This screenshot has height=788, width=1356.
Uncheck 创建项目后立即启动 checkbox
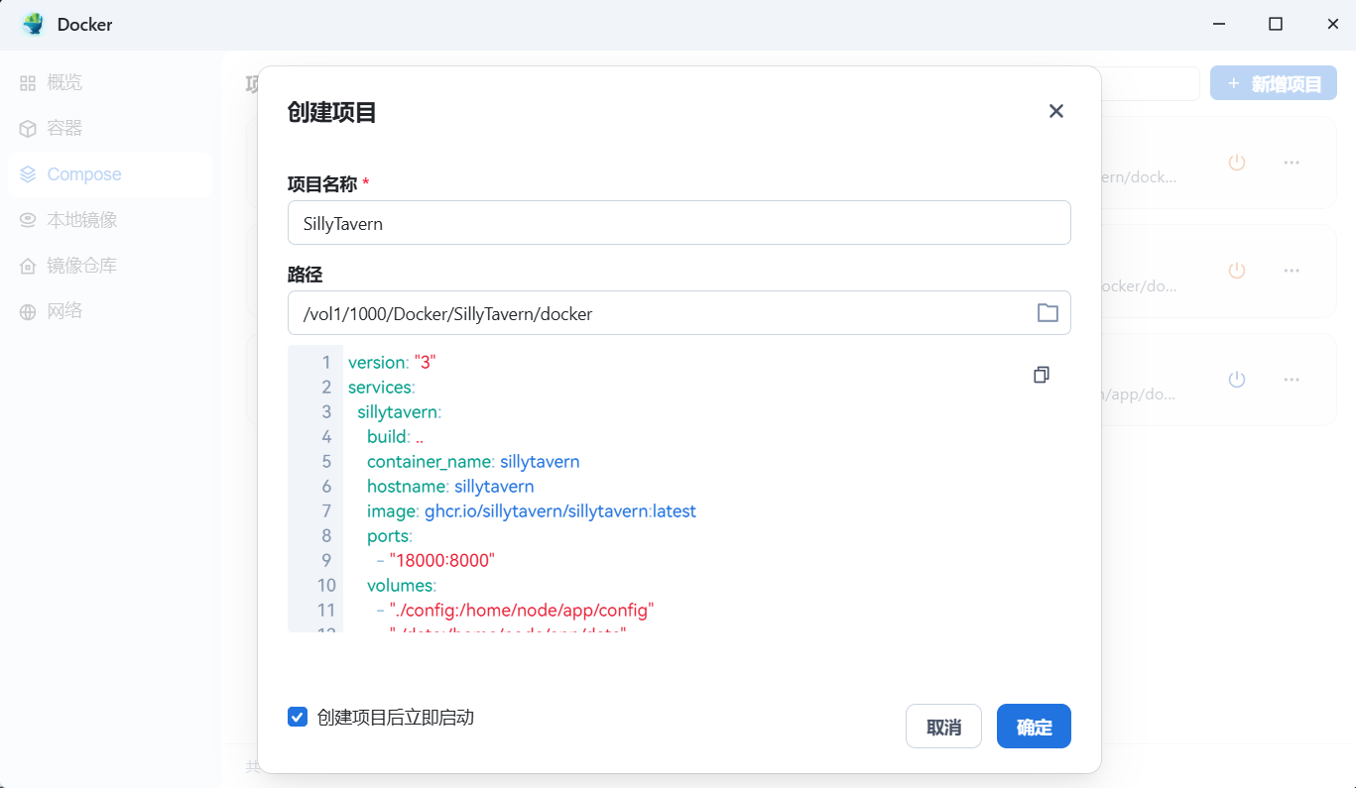click(x=298, y=717)
